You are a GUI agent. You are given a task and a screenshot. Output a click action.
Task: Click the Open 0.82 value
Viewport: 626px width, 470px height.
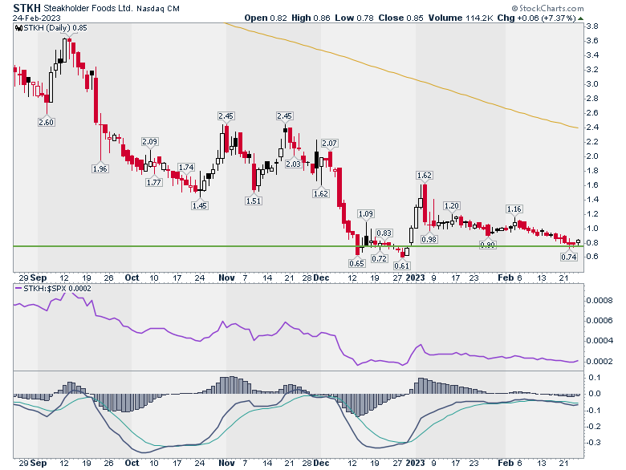[266, 18]
